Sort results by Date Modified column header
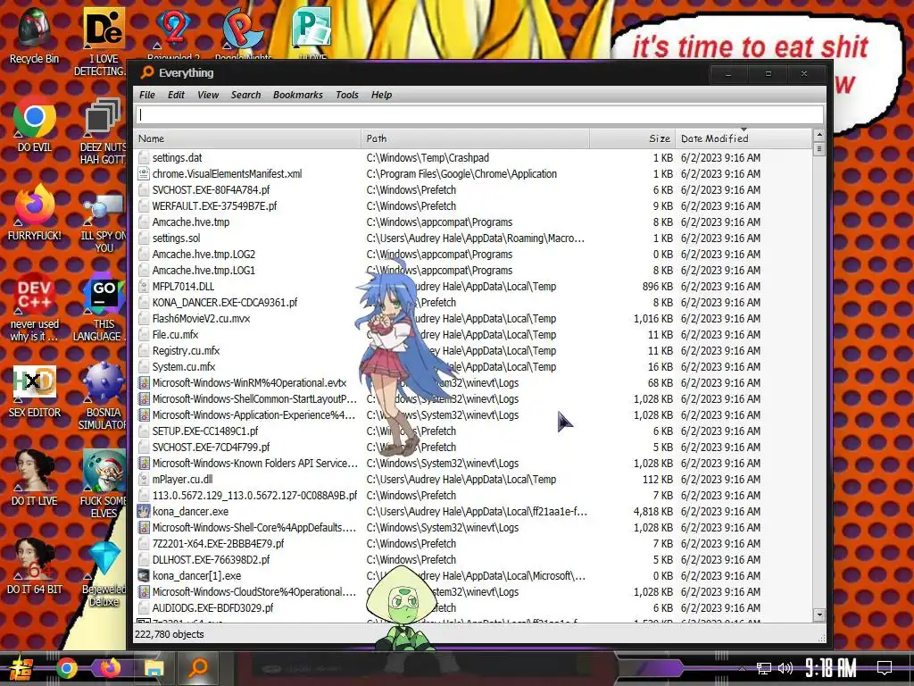The width and height of the screenshot is (914, 686). pyautogui.click(x=744, y=138)
